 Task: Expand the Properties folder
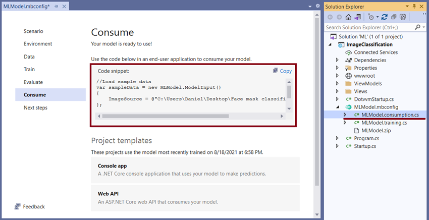[x=337, y=68]
